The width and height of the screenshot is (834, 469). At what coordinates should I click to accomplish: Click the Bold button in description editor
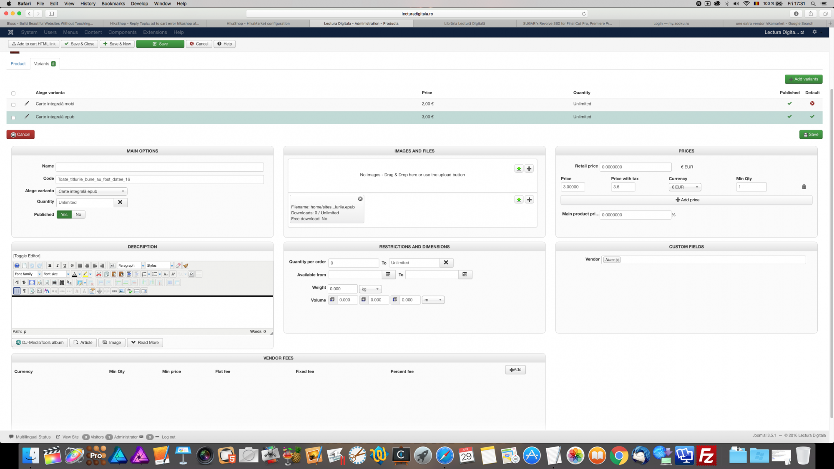coord(50,266)
